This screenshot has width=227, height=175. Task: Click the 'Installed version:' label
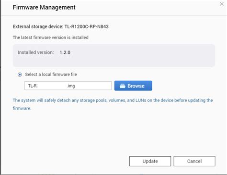click(x=36, y=52)
